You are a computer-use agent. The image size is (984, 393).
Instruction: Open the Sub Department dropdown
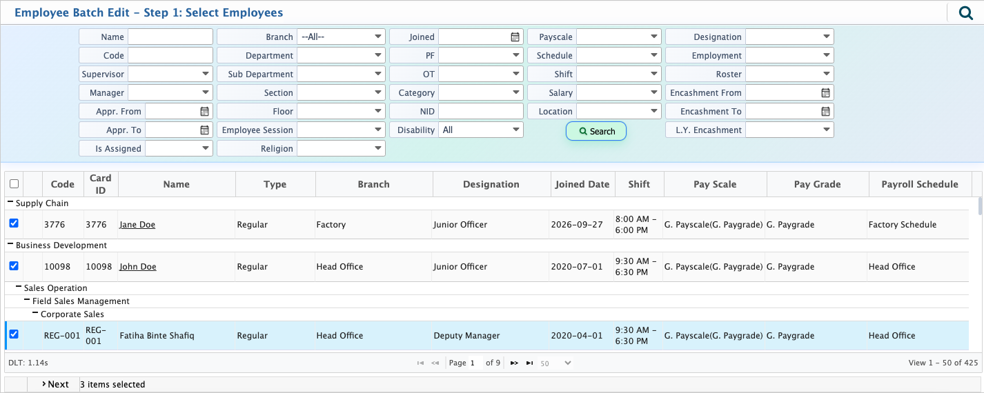(341, 74)
